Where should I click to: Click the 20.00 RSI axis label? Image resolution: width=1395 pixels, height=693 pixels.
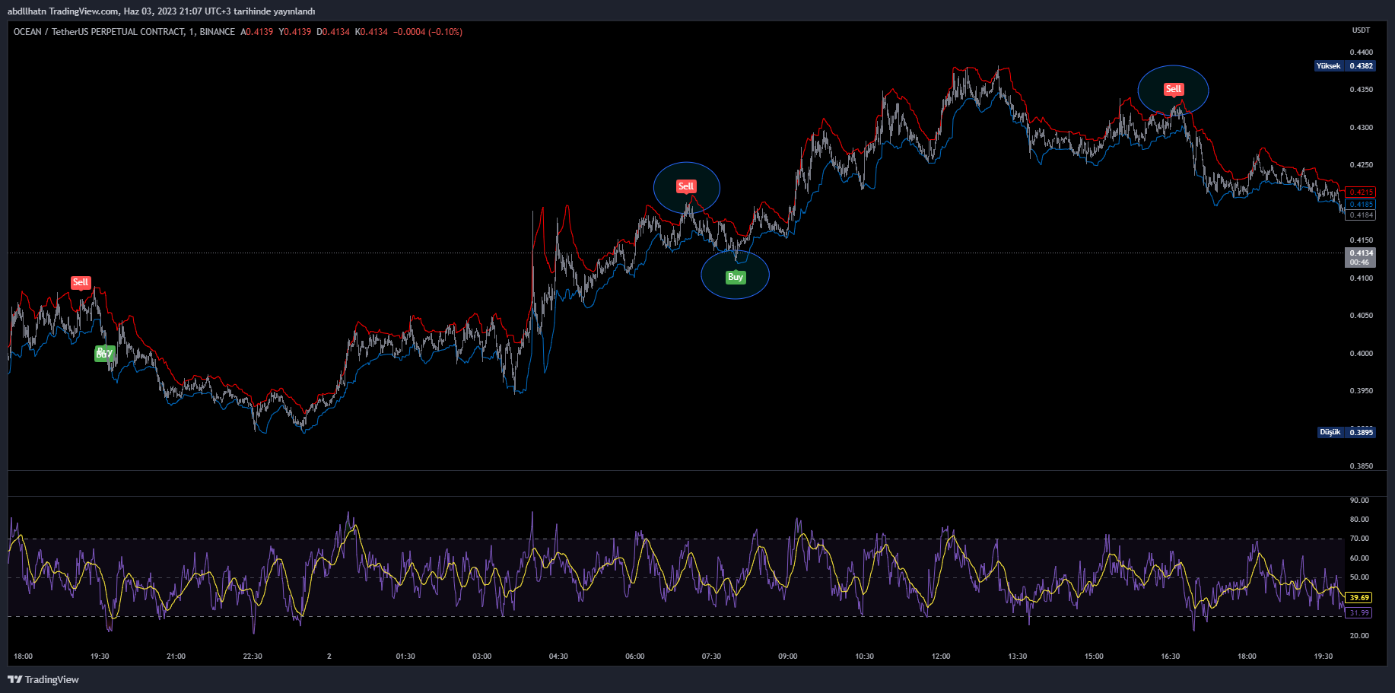1358,636
